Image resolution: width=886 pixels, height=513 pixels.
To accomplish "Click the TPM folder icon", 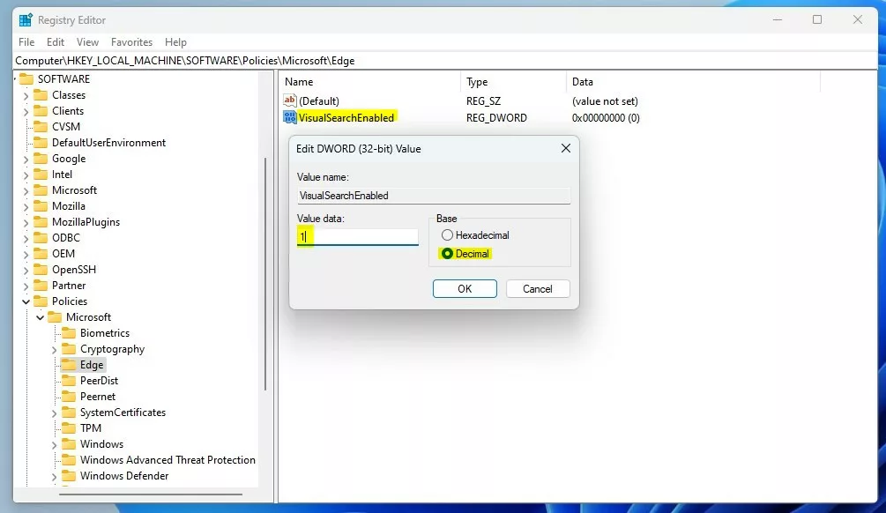I will click(69, 427).
